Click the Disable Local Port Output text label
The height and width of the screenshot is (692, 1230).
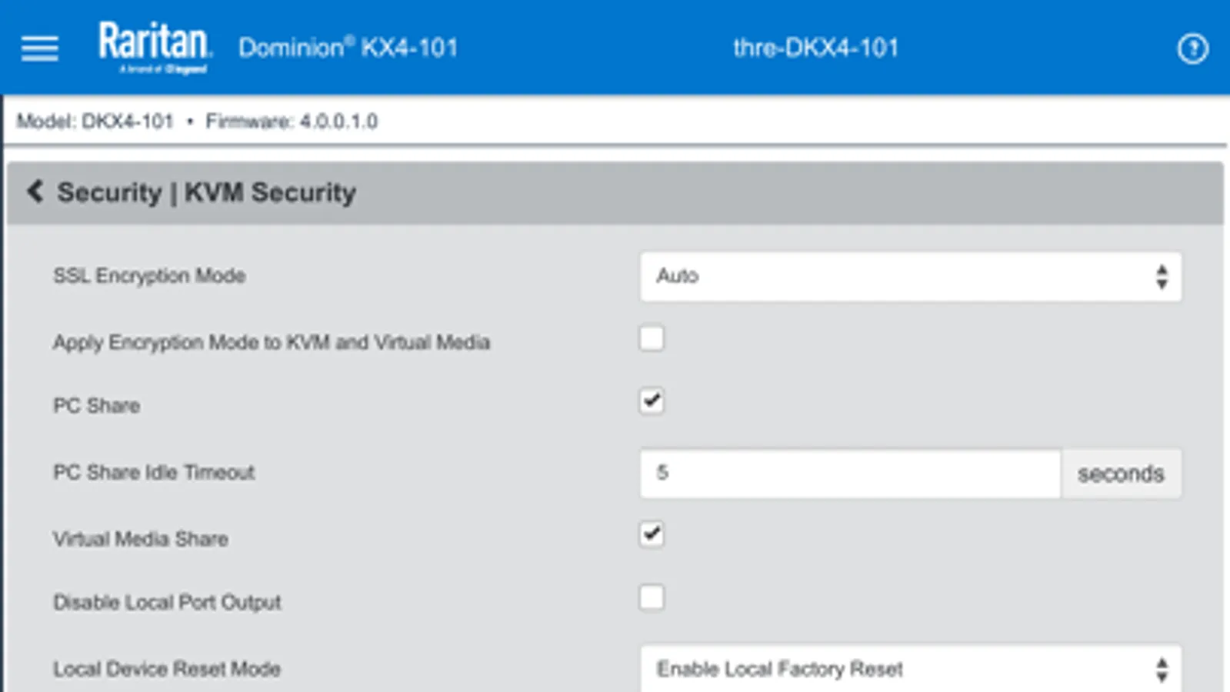tap(167, 602)
